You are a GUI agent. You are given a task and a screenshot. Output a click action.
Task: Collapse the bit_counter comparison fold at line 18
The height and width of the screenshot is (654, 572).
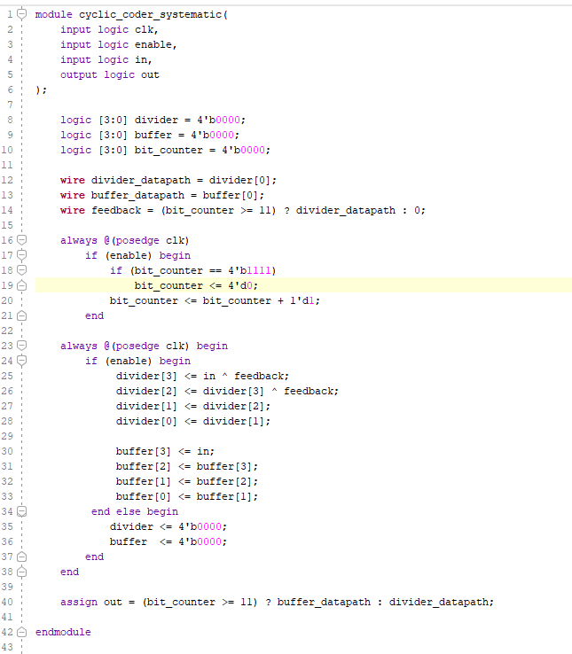[x=21, y=270]
